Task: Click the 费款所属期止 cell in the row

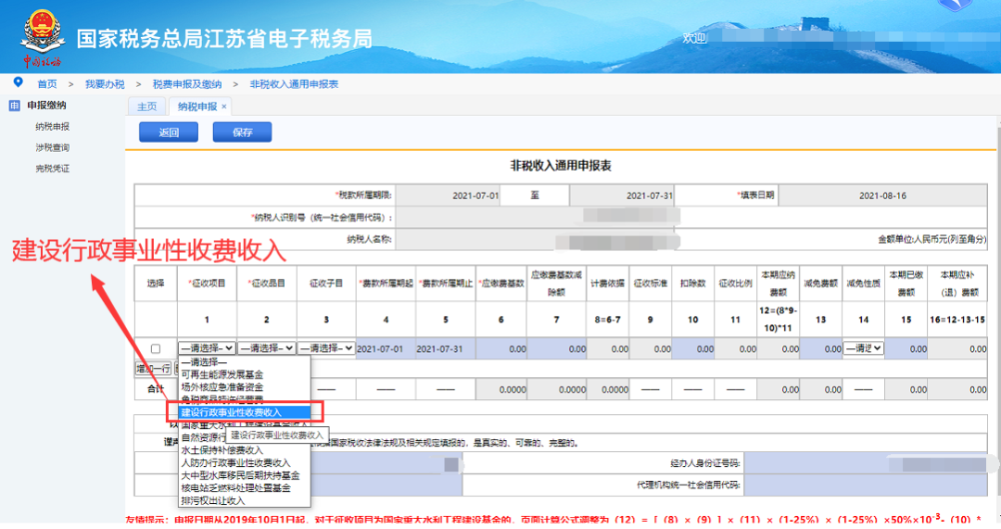Action: tap(446, 349)
